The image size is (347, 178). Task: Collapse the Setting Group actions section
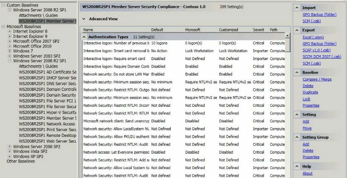pos(297,137)
